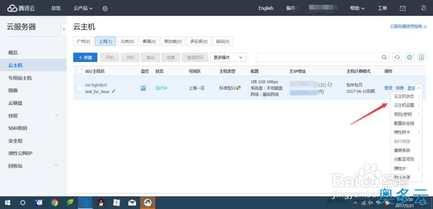433x209 pixels.
Task: Collapse the sidebar with the arrow handle
Action: [x=64, y=29]
